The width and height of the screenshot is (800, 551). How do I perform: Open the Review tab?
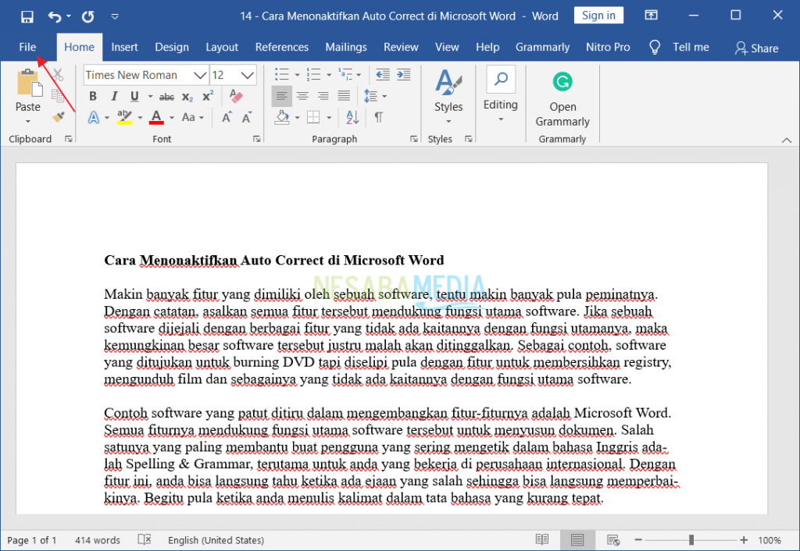pos(401,47)
